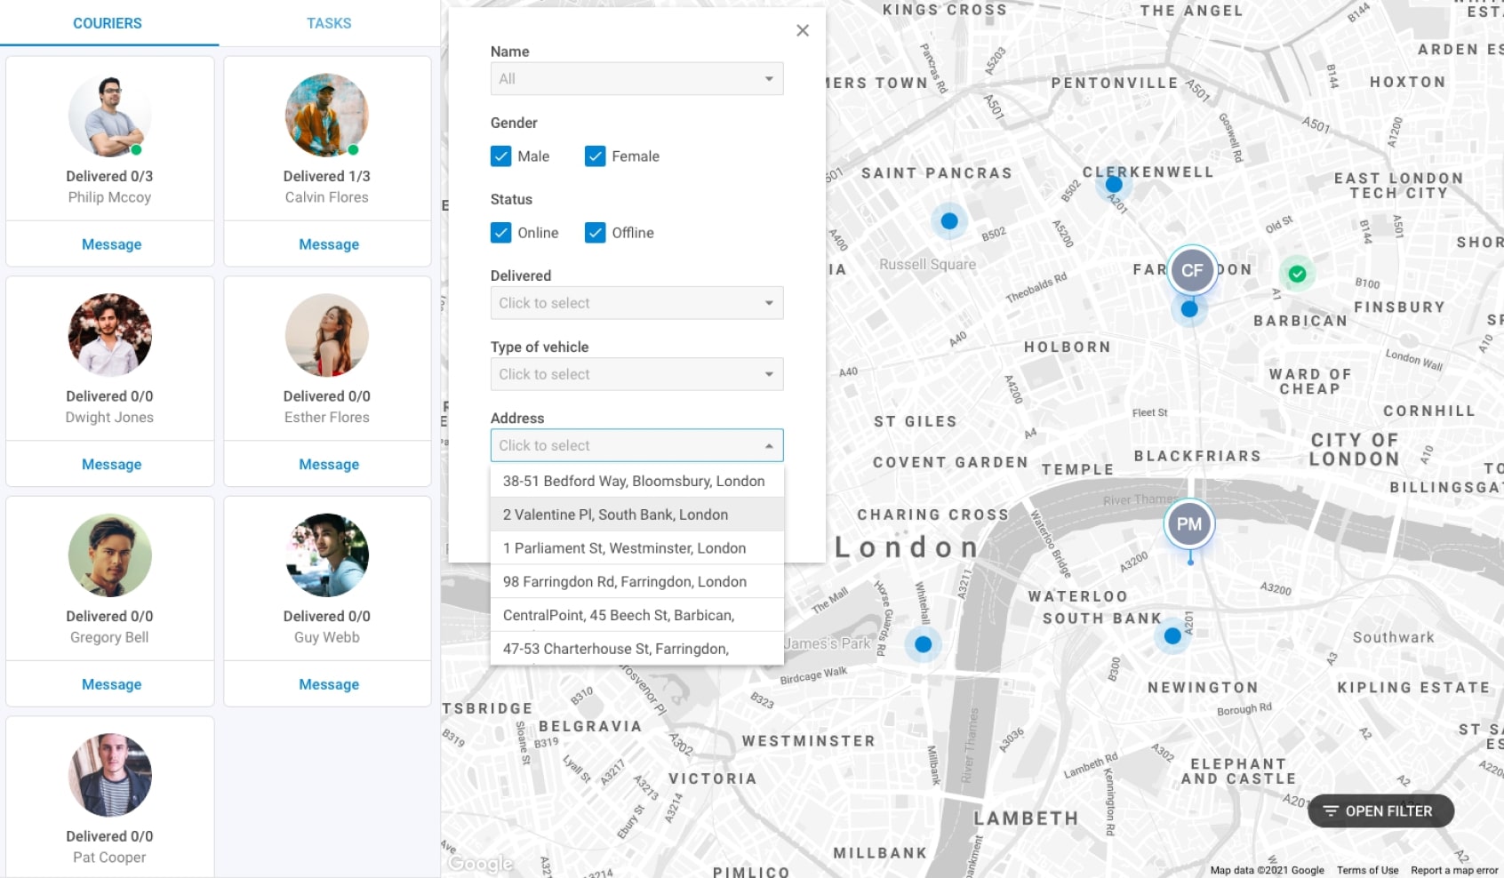Select CentralPoint, 45 Beech St address
Viewport: 1504px width, 878px height.
[637, 615]
